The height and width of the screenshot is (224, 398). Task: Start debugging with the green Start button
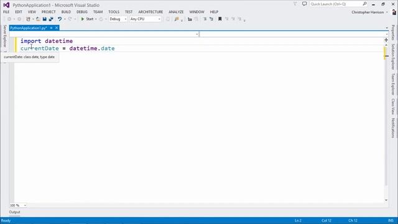click(87, 19)
